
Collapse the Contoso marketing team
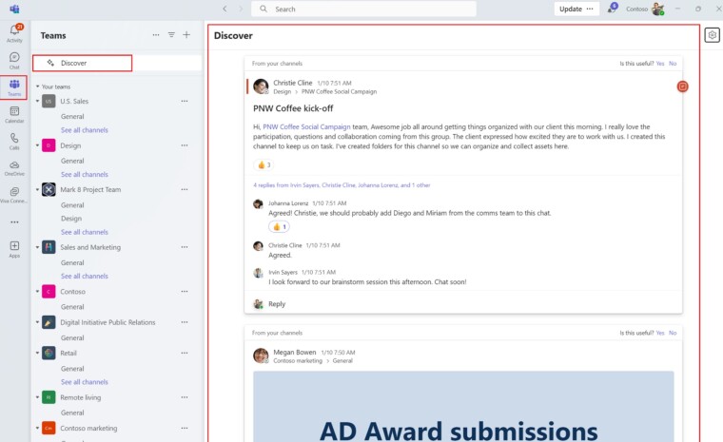[x=37, y=428]
